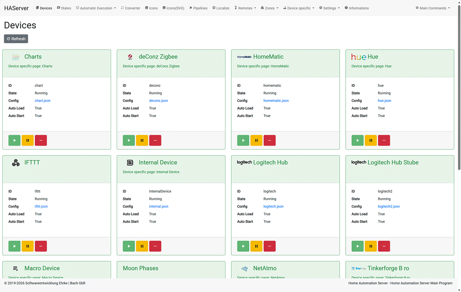Open the chart.json config link

pyautogui.click(x=43, y=101)
